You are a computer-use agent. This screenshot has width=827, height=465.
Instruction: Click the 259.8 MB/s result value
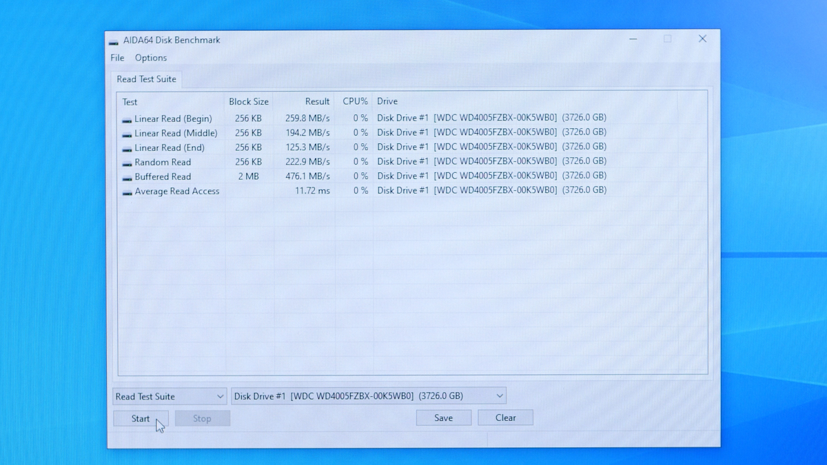[x=307, y=118]
